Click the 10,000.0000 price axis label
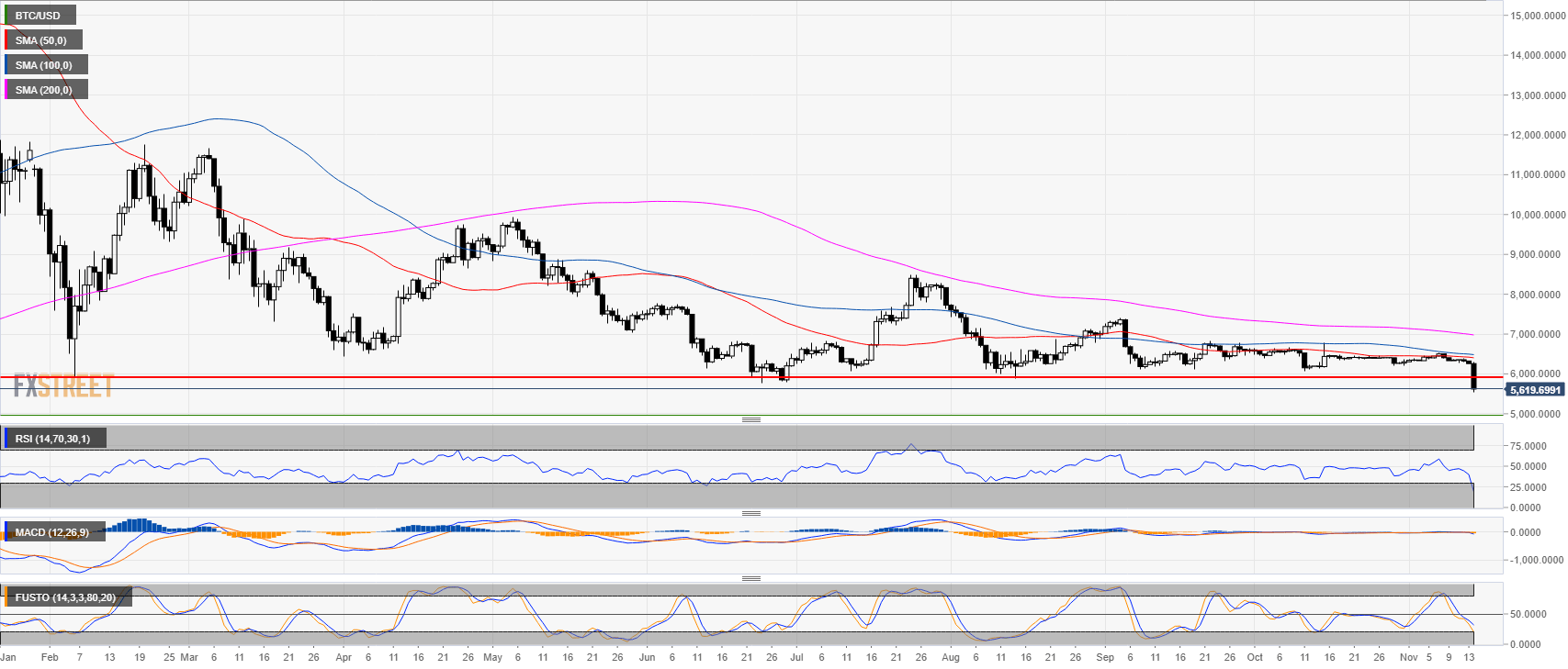The height and width of the screenshot is (669, 1568). [1537, 215]
